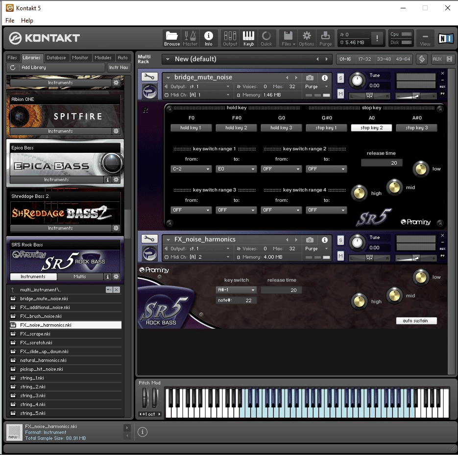Open snapshot camera view for bridge_mute_noise
Image resolution: width=458 pixels, height=455 pixels.
pyautogui.click(x=310, y=78)
